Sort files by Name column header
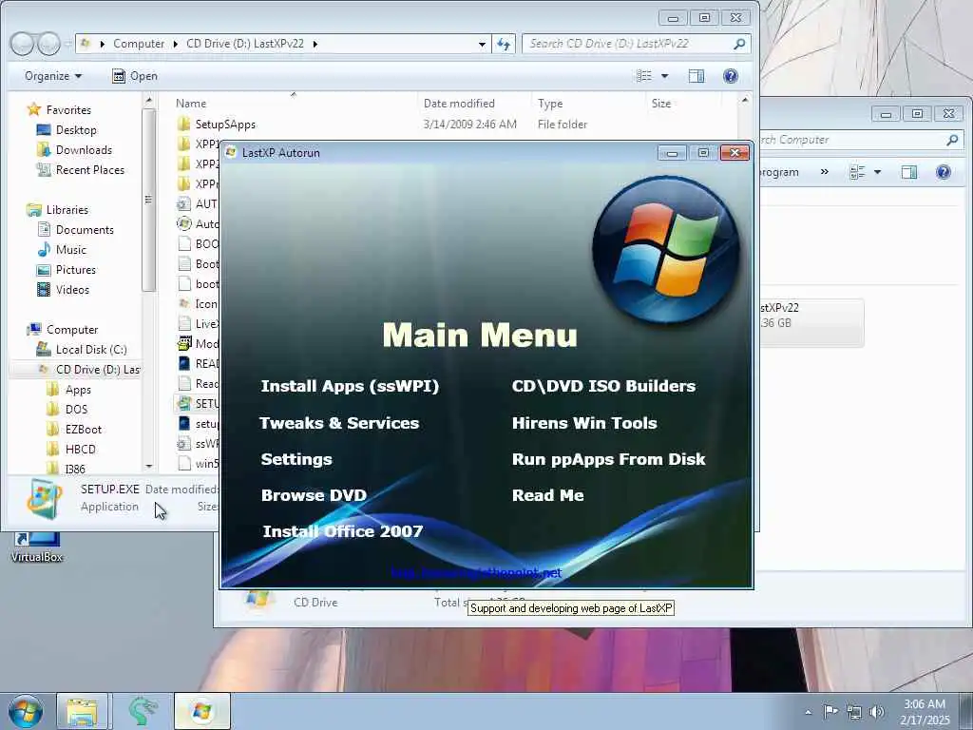The height and width of the screenshot is (730, 973). pyautogui.click(x=190, y=103)
